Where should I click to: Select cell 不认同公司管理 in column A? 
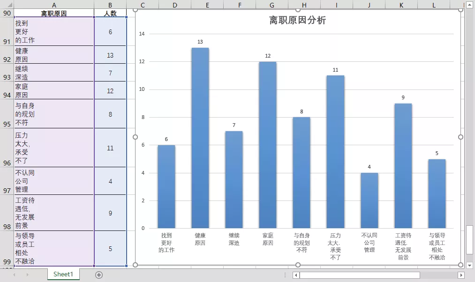(54, 181)
